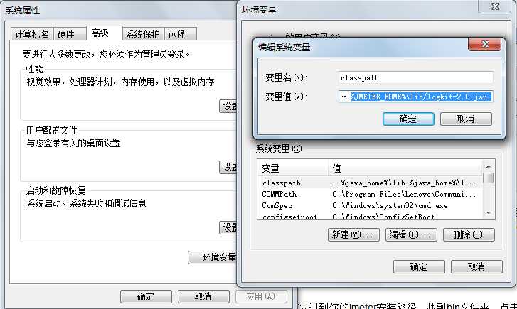Click the scroll down arrow in system variables list

click(489, 213)
